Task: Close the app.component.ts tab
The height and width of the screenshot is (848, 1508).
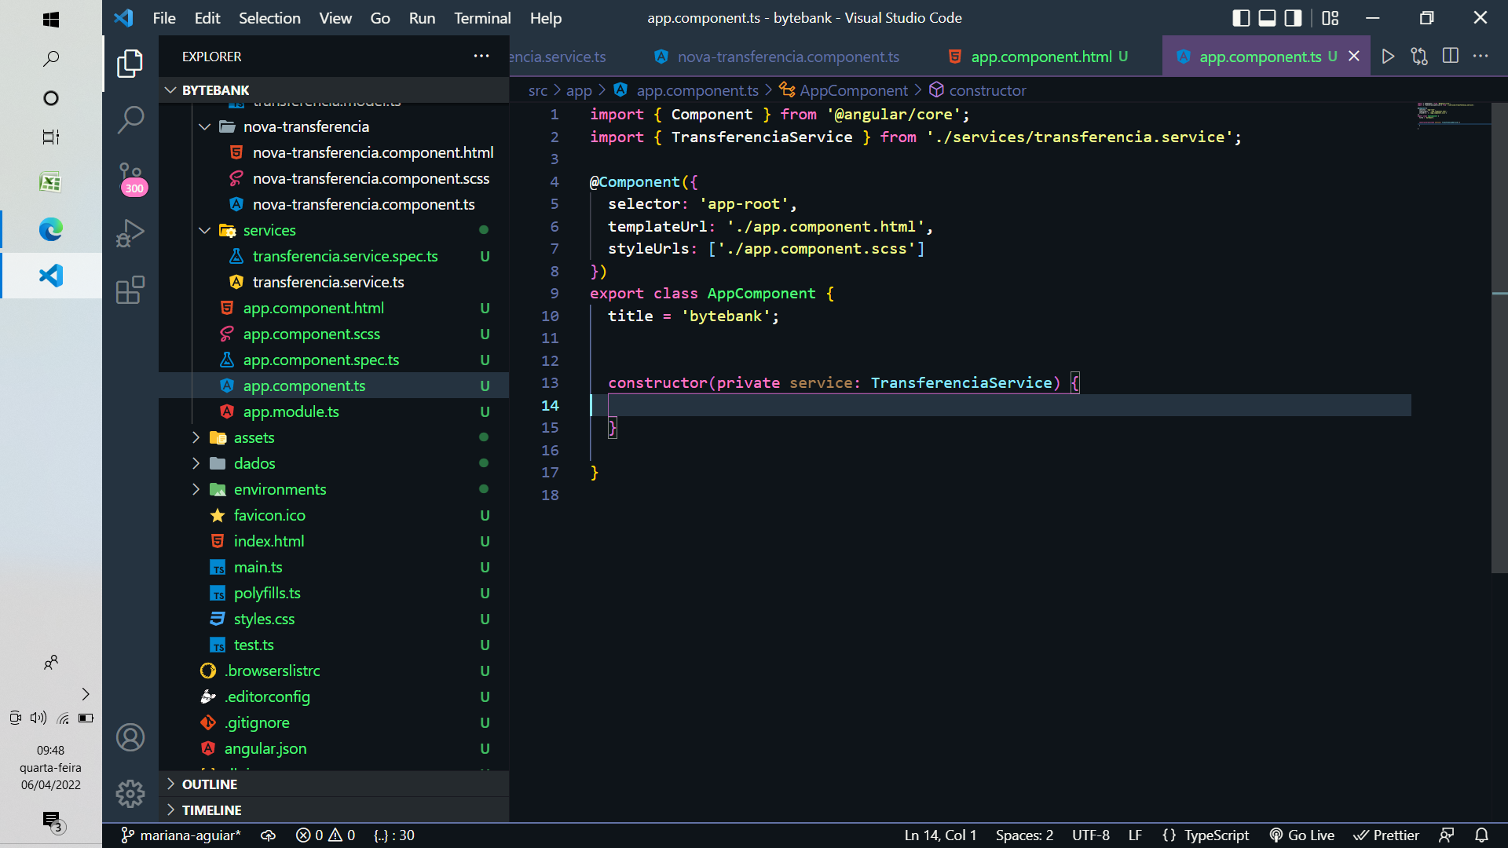Action: (1354, 57)
